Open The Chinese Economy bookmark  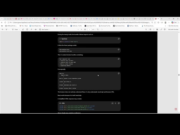[148, 26]
